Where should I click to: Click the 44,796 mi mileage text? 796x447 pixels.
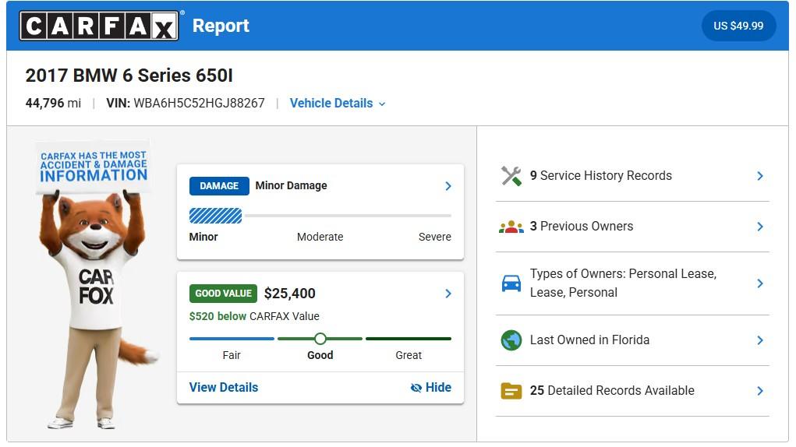53,104
